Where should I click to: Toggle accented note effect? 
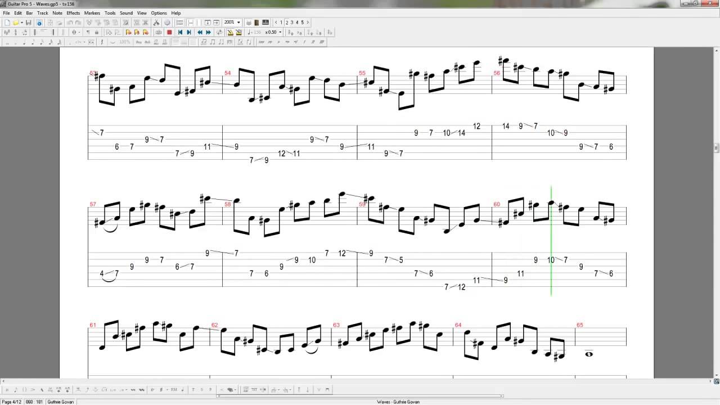pos(33,389)
